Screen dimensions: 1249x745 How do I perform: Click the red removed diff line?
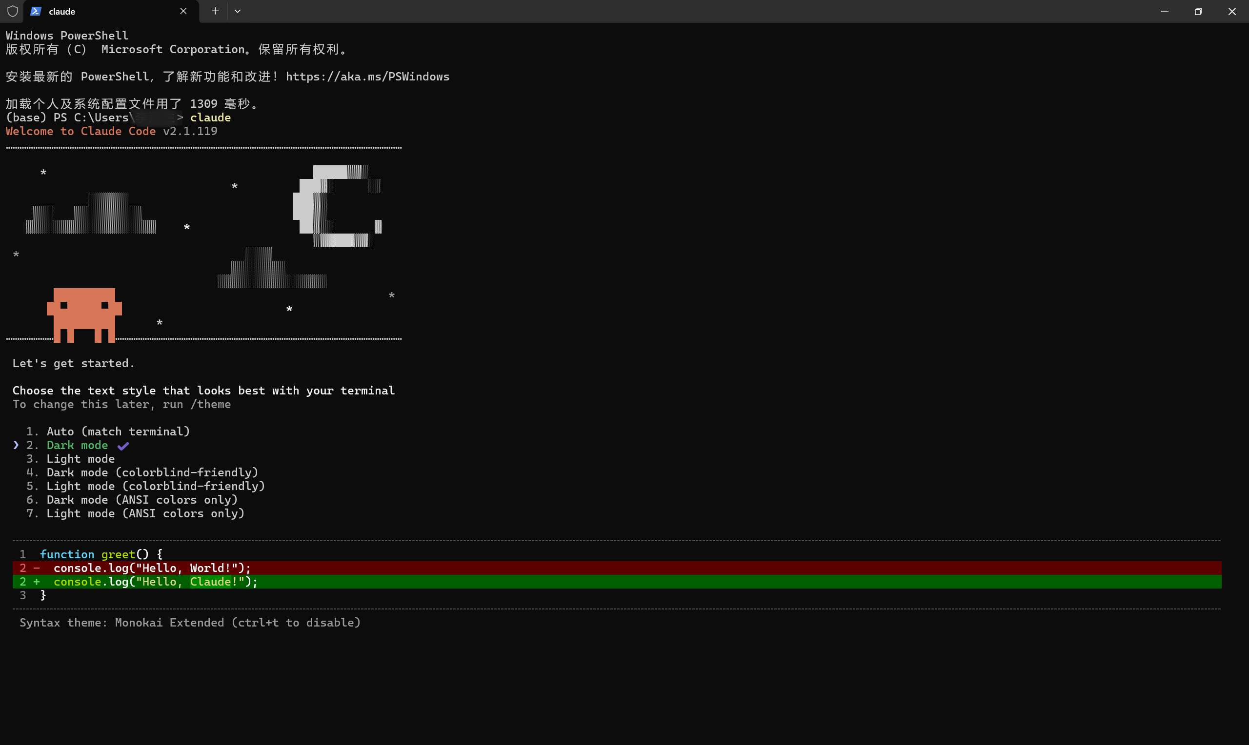tap(152, 569)
